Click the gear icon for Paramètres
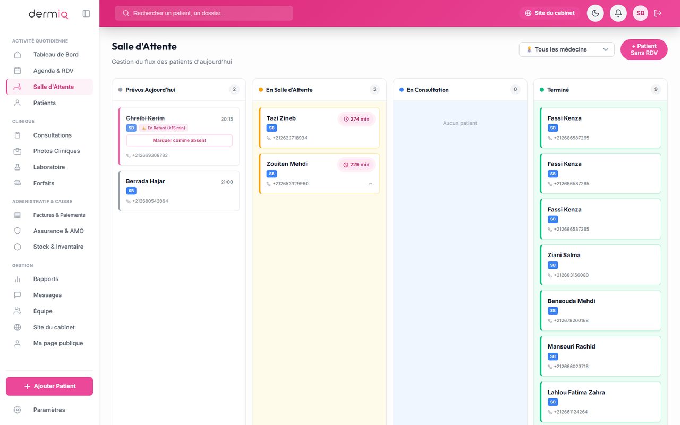This screenshot has height=425, width=680. [x=18, y=410]
